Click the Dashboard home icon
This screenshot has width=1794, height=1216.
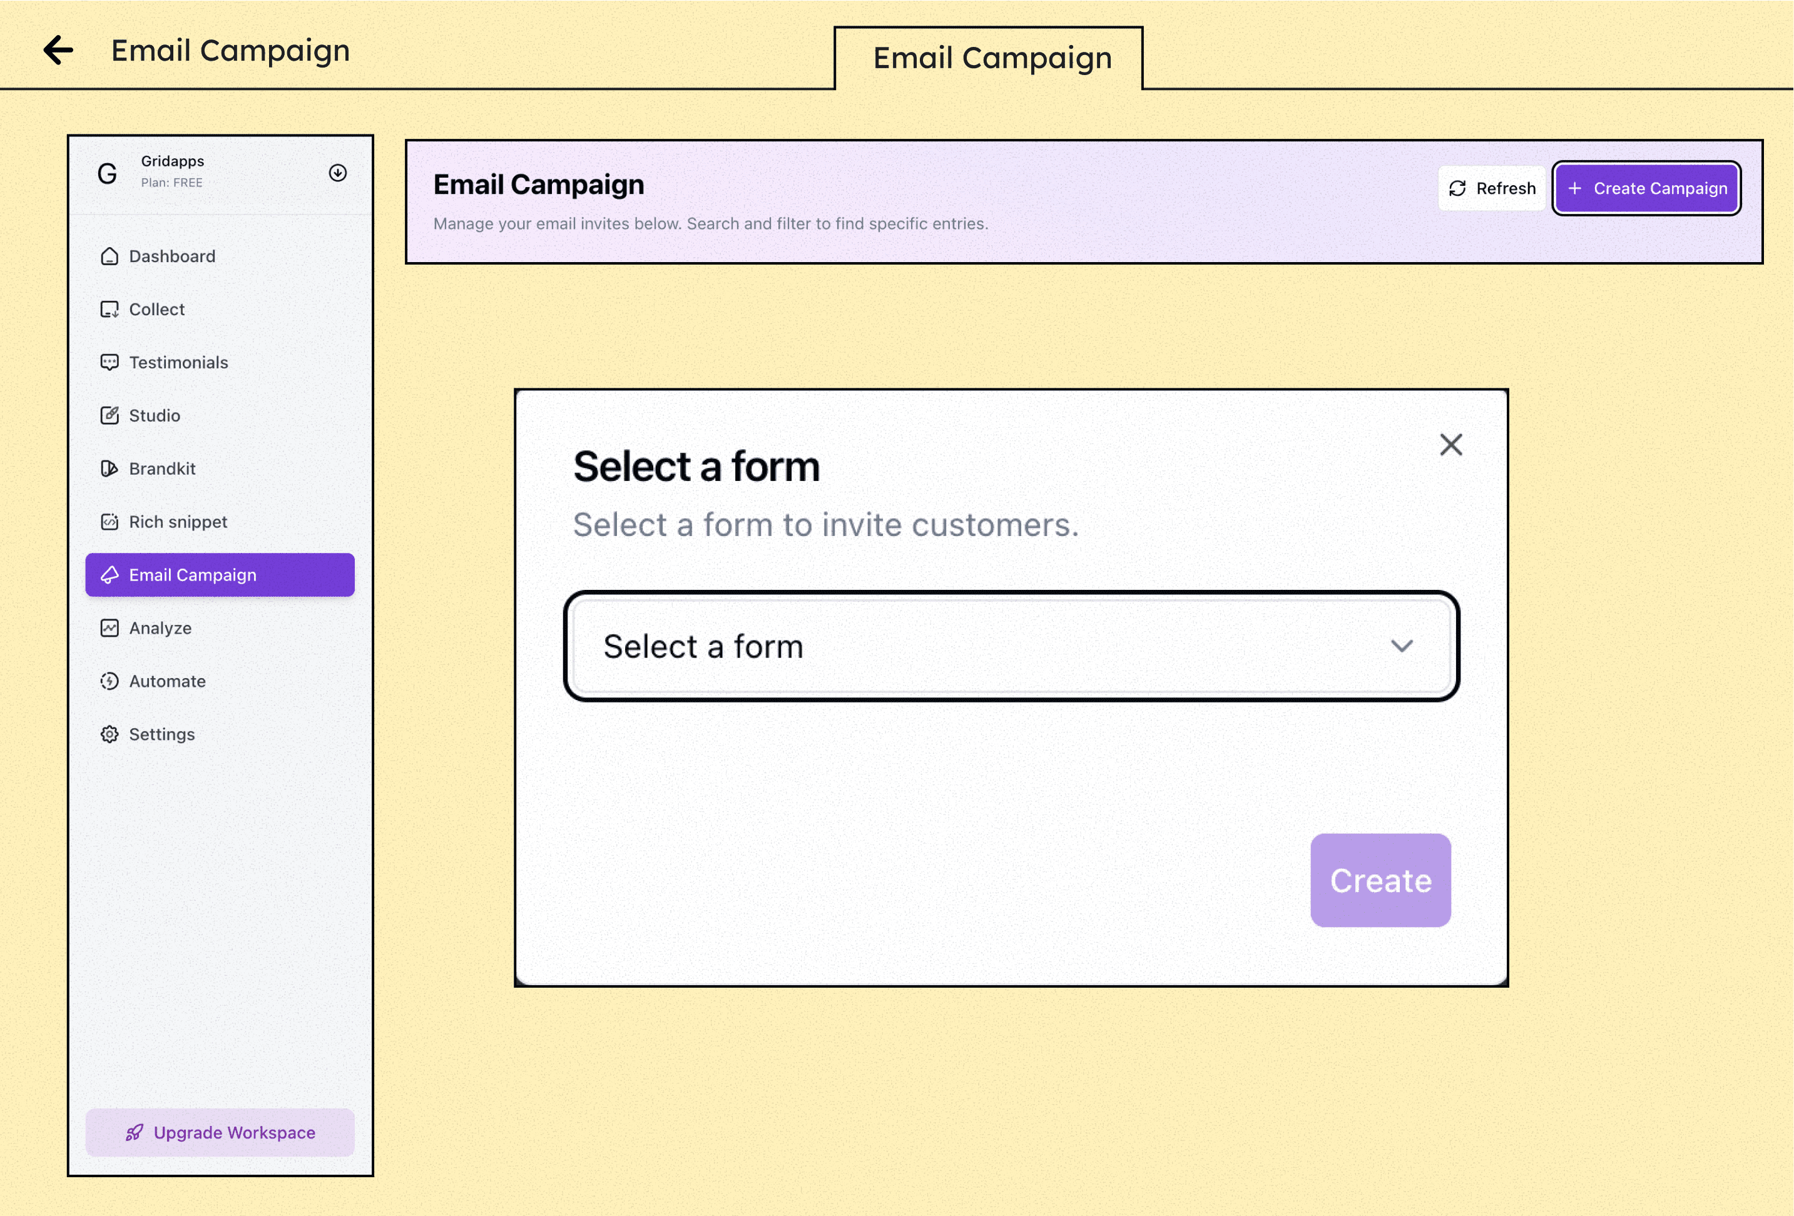[110, 256]
